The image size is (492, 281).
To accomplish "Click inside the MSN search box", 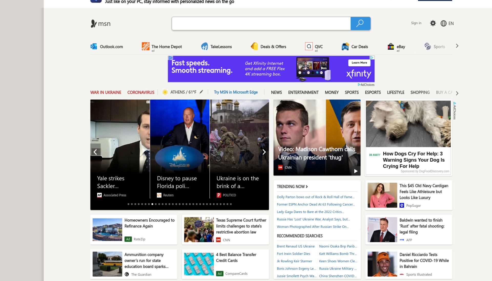I will pos(261,23).
